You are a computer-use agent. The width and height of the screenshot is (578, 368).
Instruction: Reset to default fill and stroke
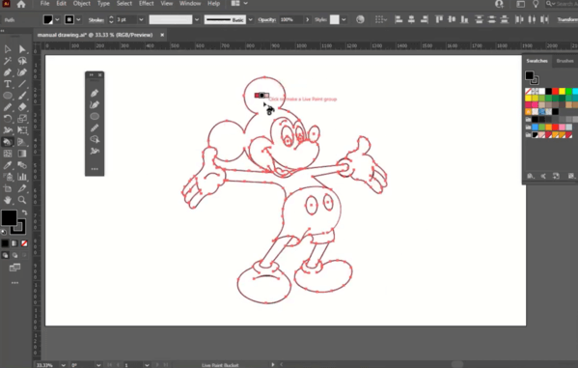pyautogui.click(x=4, y=232)
